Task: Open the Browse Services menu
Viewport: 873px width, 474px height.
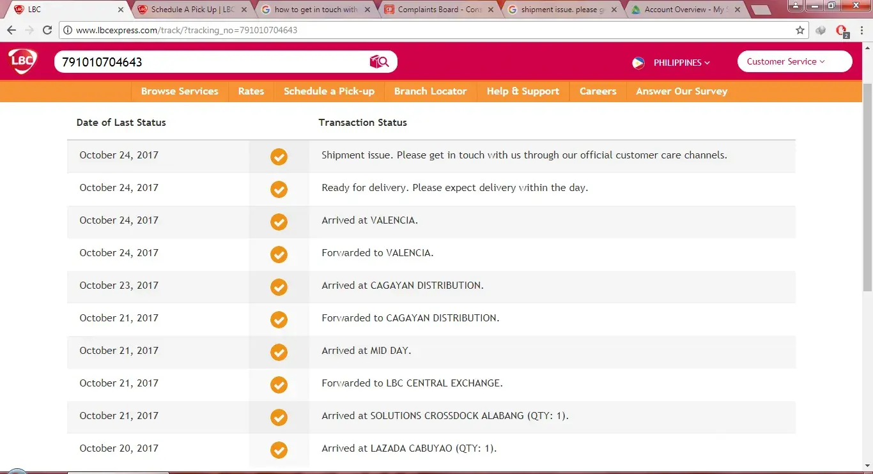Action: coord(180,91)
